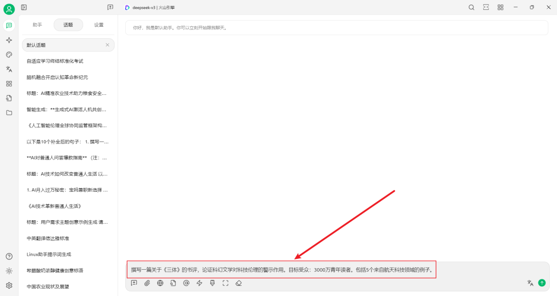Start new topic from input toolbar
This screenshot has height=296, width=557.
click(134, 283)
